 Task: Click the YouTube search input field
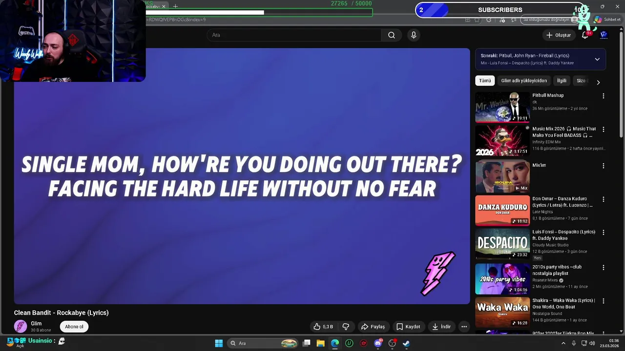pyautogui.click(x=294, y=35)
